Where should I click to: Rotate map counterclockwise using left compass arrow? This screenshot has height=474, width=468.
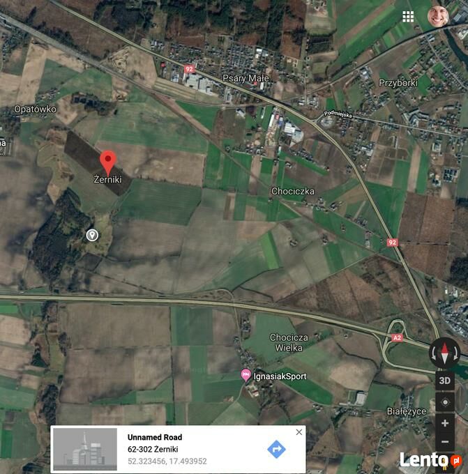click(434, 353)
